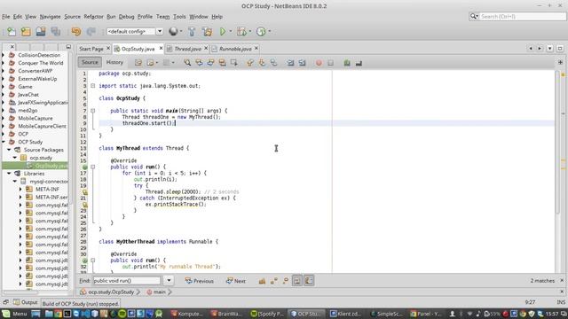Click the Profile Project icon
568x319 pixels.
tap(261, 32)
